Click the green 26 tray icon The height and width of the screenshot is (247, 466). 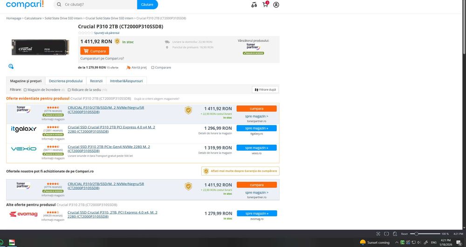click(403, 242)
